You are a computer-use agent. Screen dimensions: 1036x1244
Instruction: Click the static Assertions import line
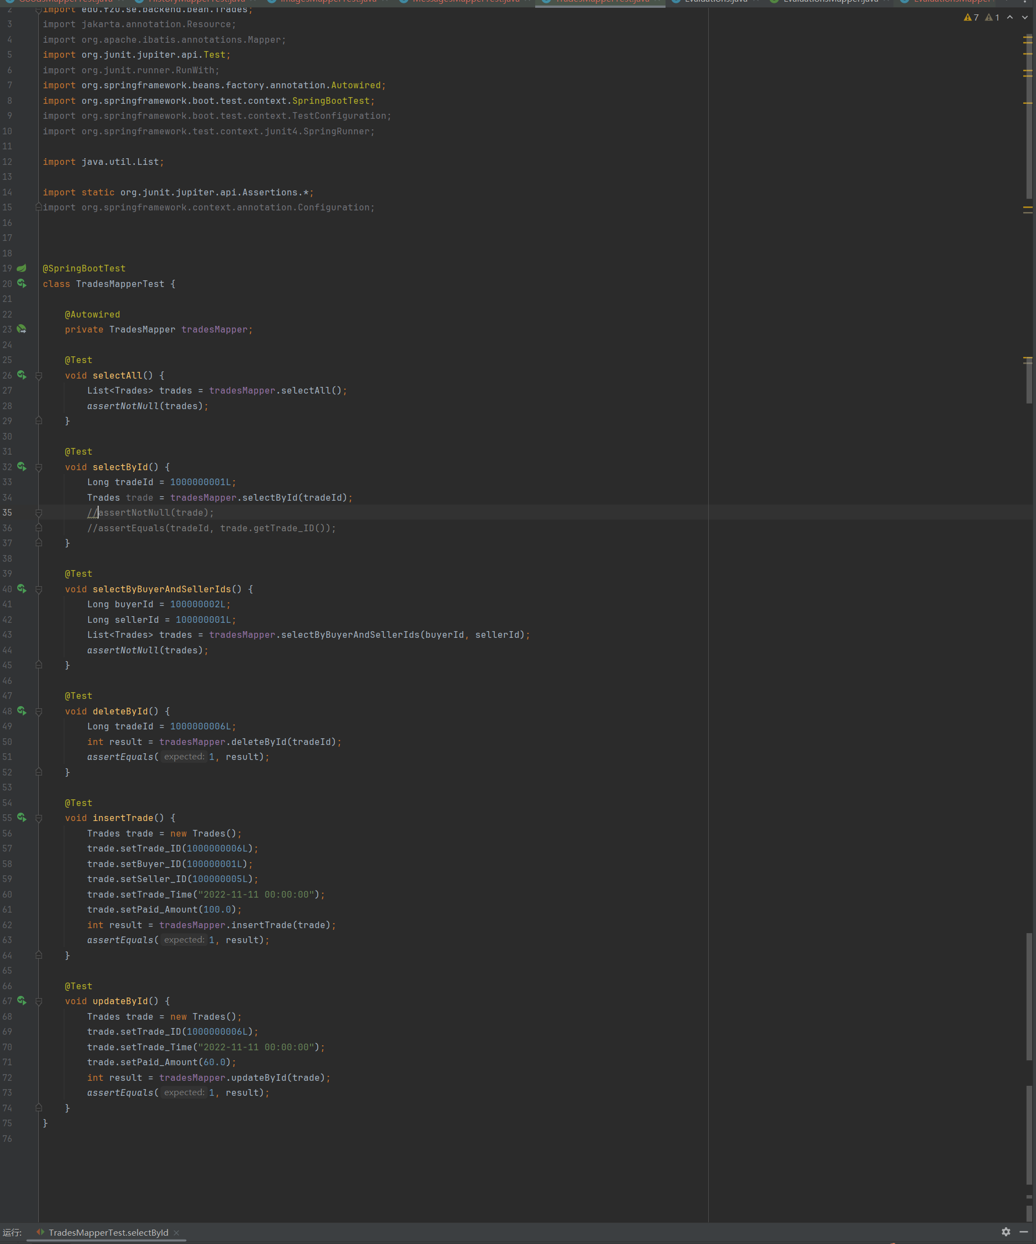click(x=178, y=193)
